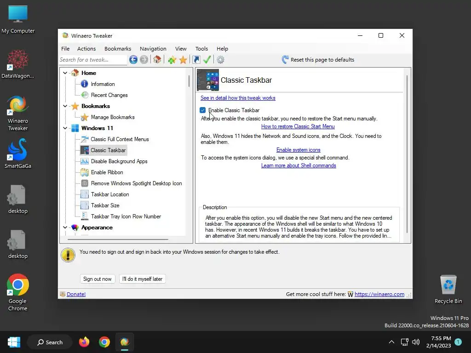This screenshot has height=353, width=471.
Task: Open the winaero.com website link
Action: tap(379, 294)
